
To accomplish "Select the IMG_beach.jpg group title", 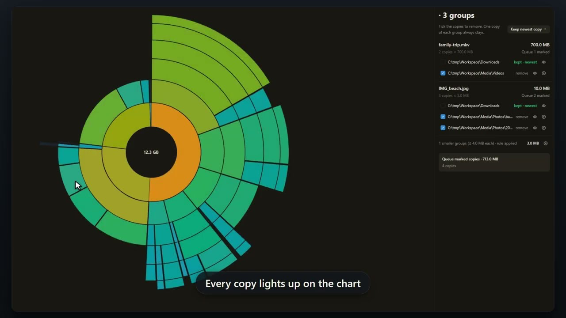I will (454, 89).
